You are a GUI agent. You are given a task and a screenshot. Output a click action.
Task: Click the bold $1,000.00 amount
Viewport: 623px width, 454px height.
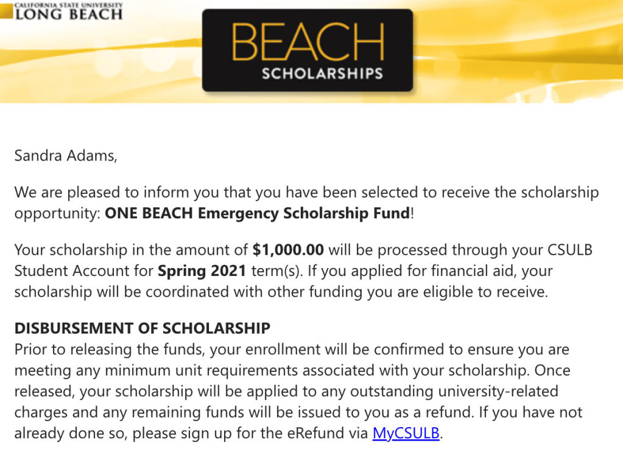pyautogui.click(x=288, y=249)
